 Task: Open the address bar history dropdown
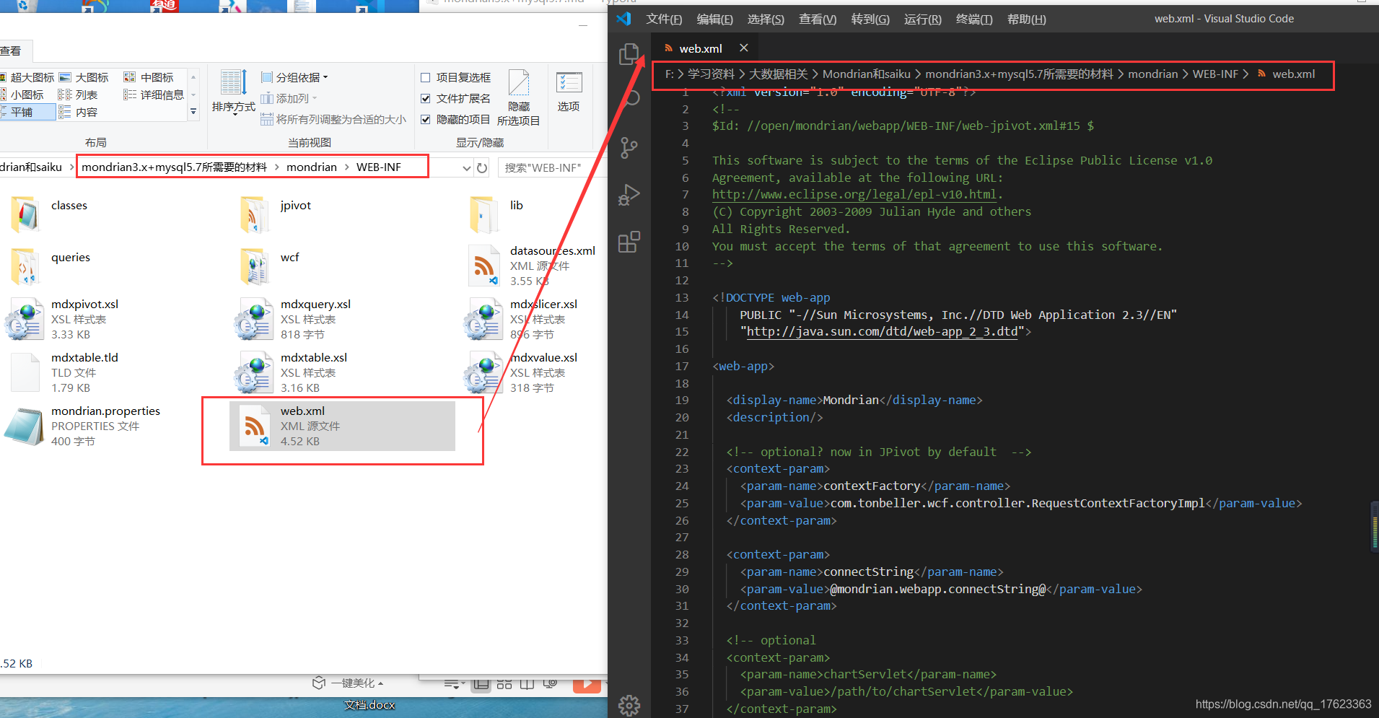466,167
